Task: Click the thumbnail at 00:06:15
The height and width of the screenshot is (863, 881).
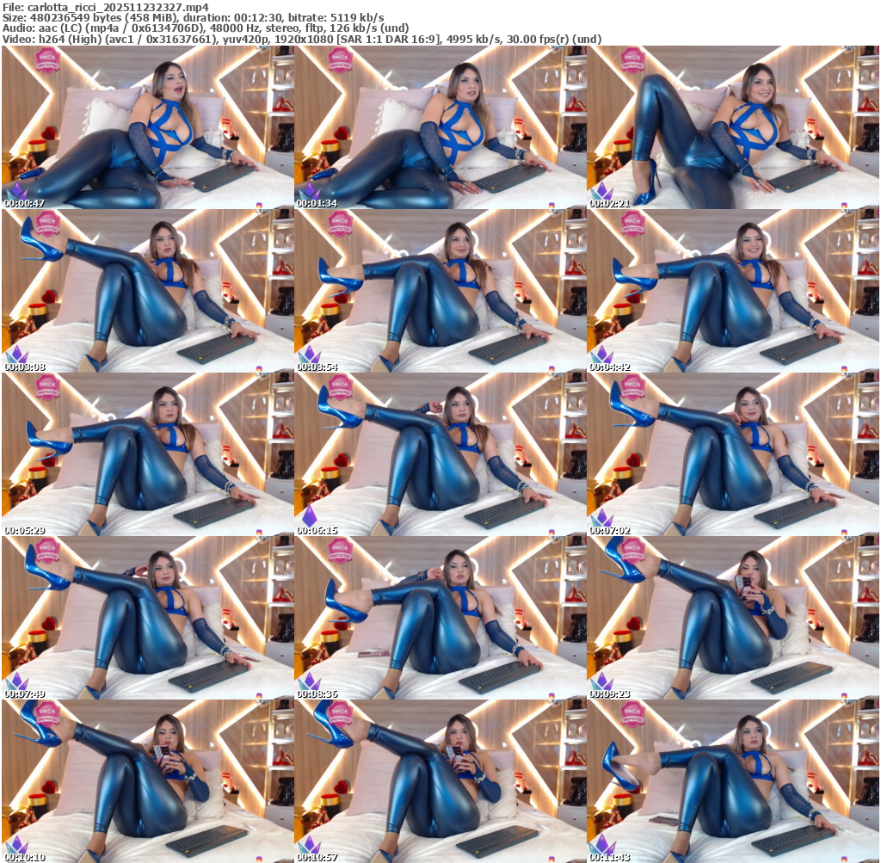Action: click(440, 454)
